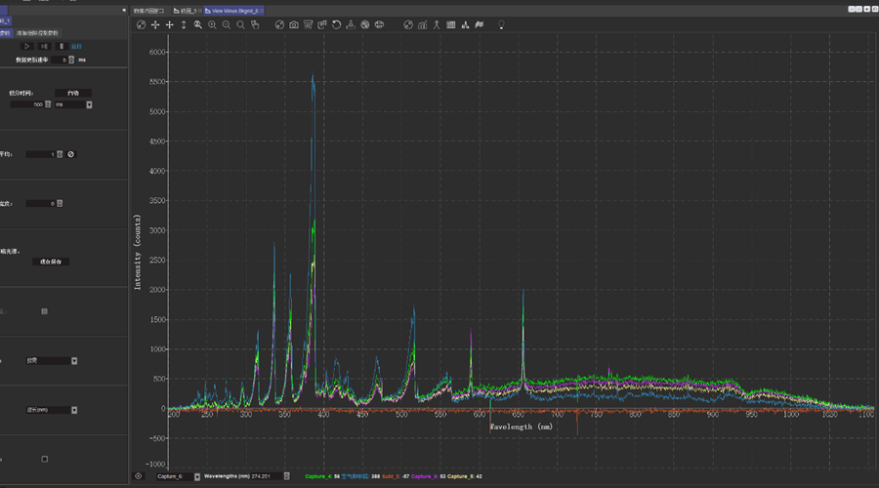Viewport: 879px width, 488px height.
Task: Select the hand pan tool icon
Action: tap(255, 24)
